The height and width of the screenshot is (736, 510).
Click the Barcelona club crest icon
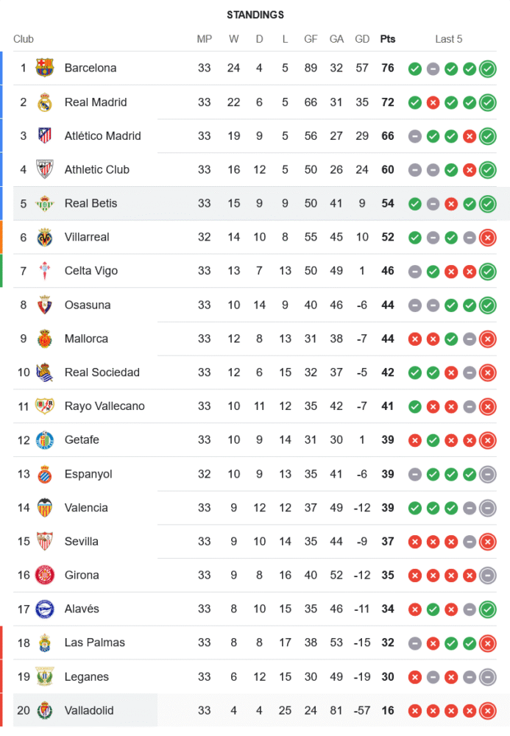(45, 68)
